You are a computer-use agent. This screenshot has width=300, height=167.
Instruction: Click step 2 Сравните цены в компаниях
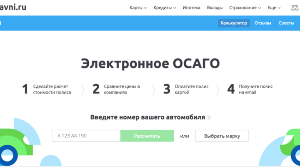click(x=117, y=89)
